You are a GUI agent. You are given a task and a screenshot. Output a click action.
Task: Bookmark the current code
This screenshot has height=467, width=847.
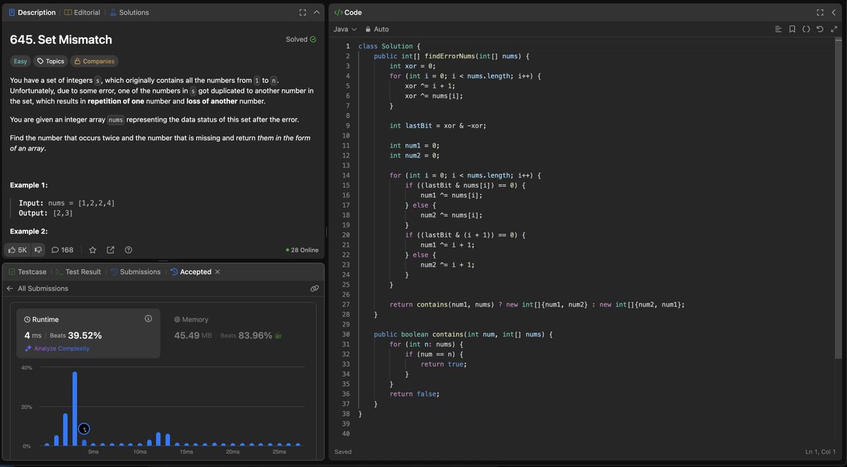point(792,29)
